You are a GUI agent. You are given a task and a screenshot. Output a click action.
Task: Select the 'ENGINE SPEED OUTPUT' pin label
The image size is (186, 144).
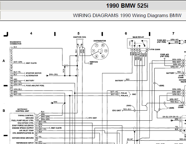click(23, 128)
